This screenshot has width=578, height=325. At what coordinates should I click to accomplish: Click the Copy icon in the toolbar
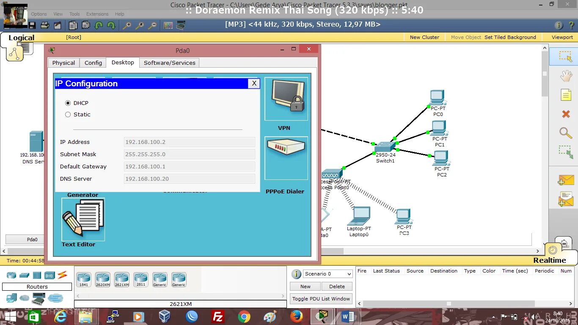[x=73, y=25]
